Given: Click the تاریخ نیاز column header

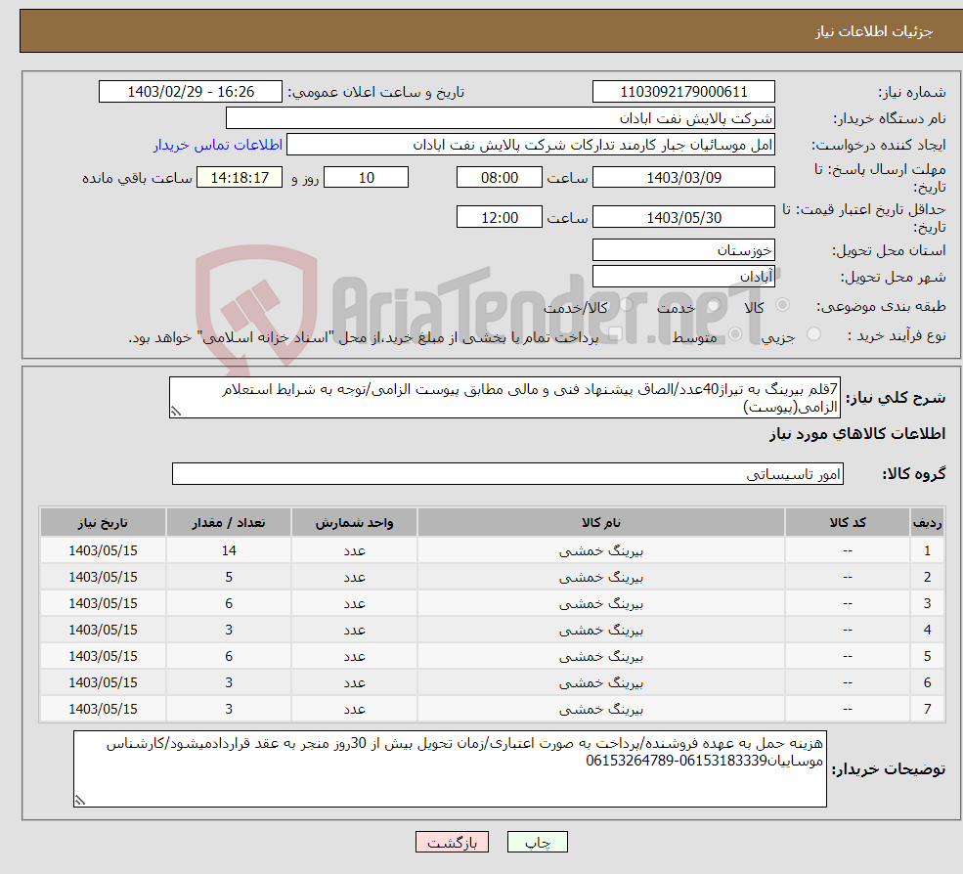Looking at the screenshot, I should (x=103, y=523).
